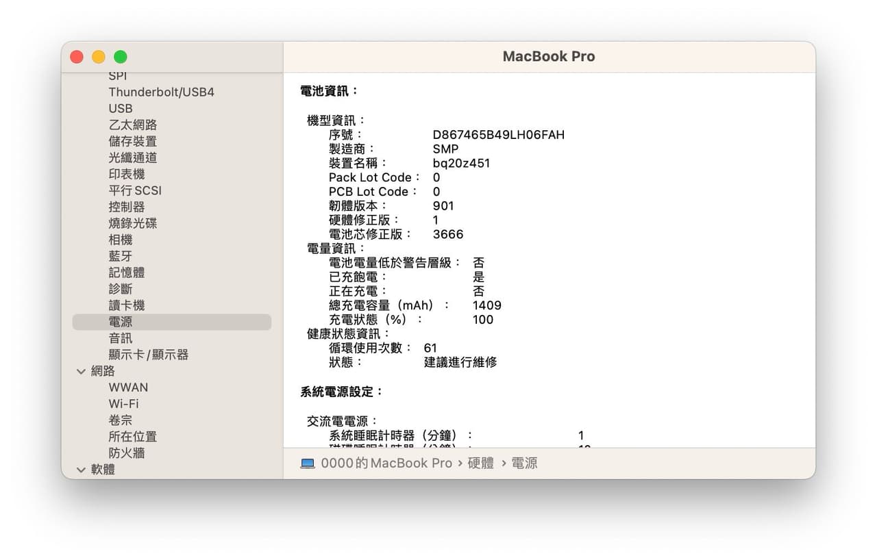Click 硬體 in the path bar
The width and height of the screenshot is (877, 560).
pyautogui.click(x=480, y=463)
